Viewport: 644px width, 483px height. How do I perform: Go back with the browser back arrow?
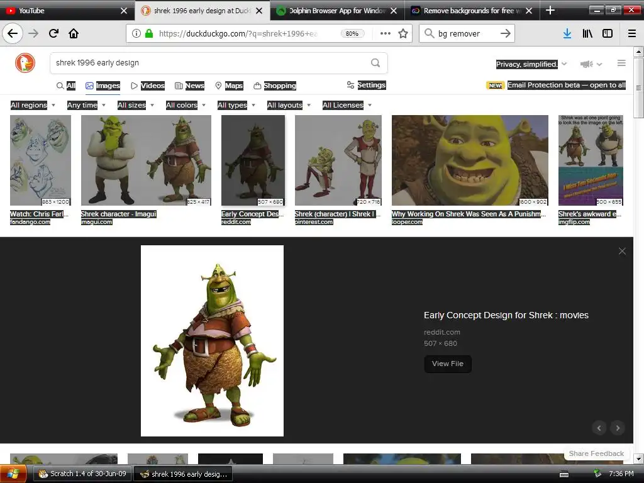(x=13, y=33)
